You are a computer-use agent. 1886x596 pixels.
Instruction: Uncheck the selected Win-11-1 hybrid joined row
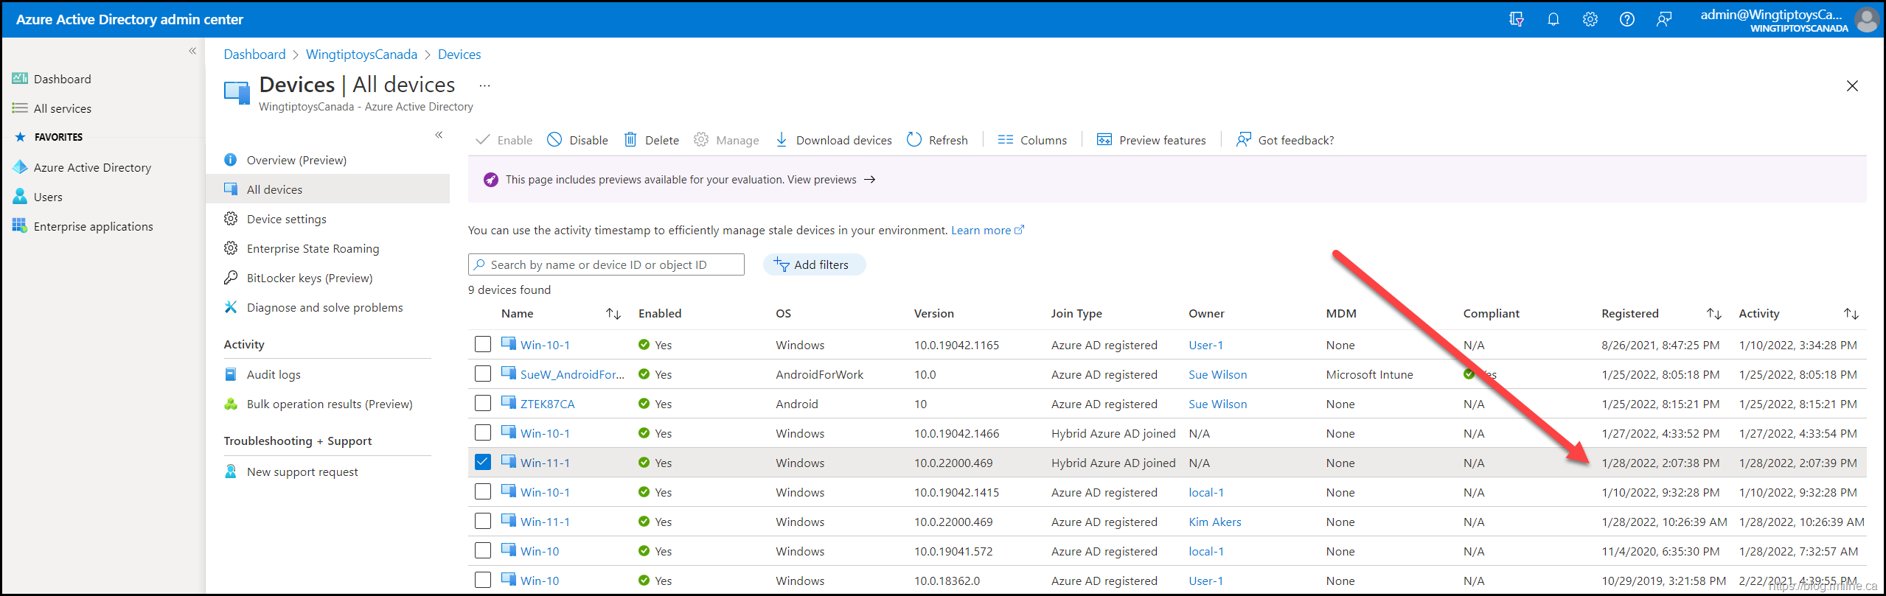pyautogui.click(x=483, y=462)
